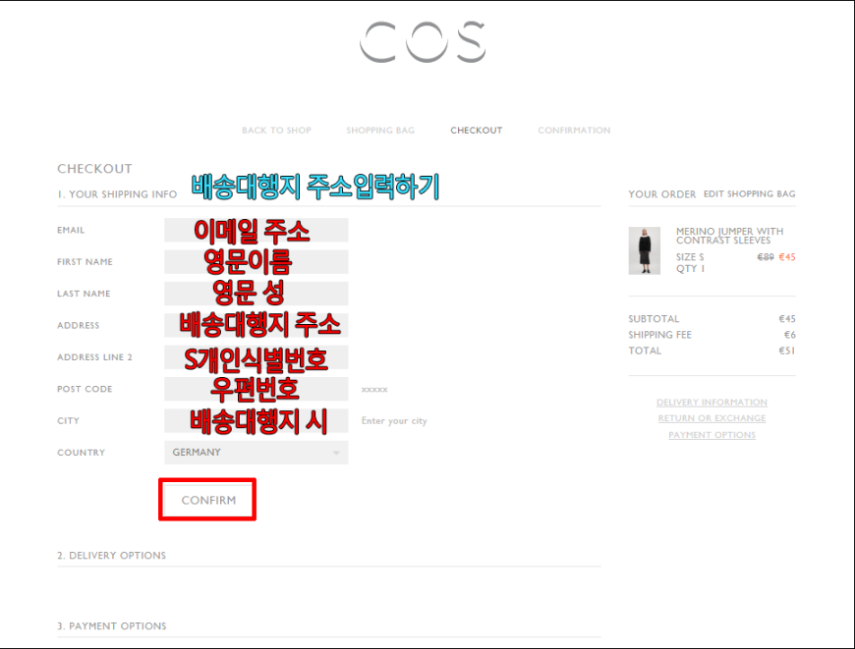Select the Confirmation step label
Screen dimensions: 855x649
click(x=574, y=131)
